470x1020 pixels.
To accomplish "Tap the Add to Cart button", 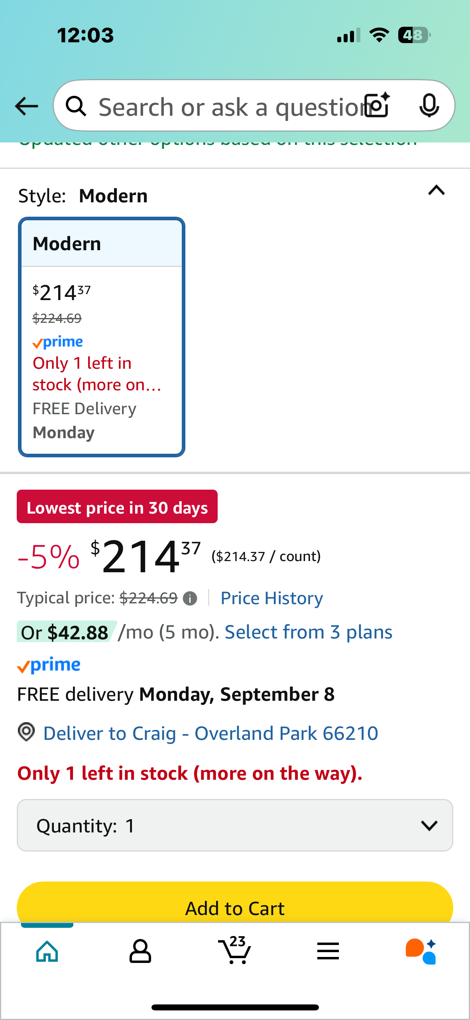I will click(x=235, y=906).
